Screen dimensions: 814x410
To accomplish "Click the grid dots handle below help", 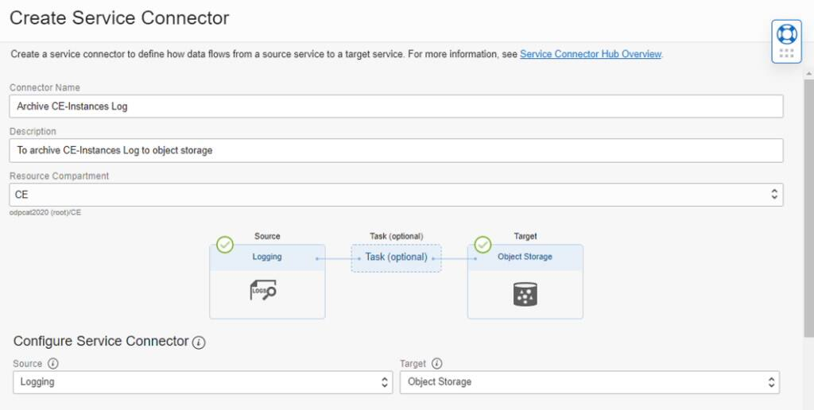I will pyautogui.click(x=786, y=53).
